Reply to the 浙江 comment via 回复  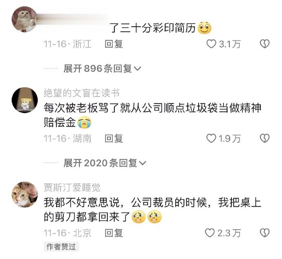pyautogui.click(x=114, y=44)
